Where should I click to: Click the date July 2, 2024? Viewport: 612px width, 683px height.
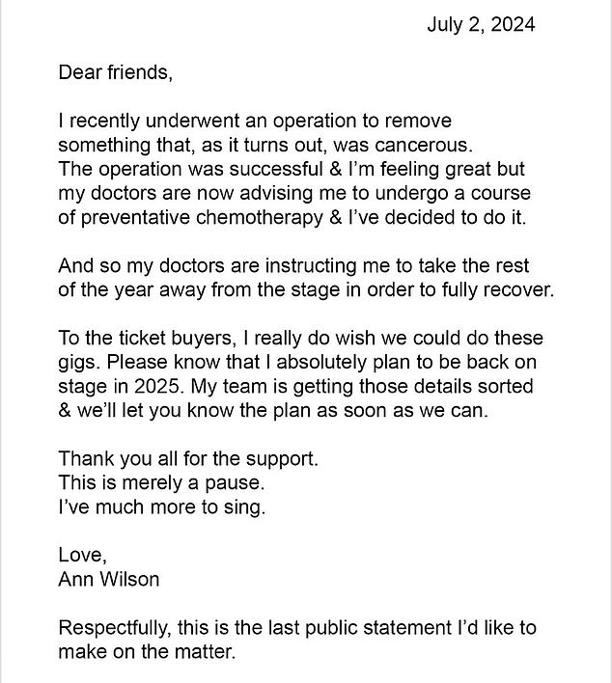pyautogui.click(x=481, y=25)
